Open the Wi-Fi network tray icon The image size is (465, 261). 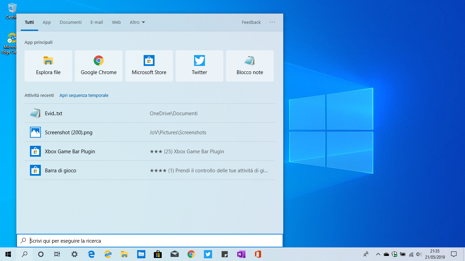[411, 254]
